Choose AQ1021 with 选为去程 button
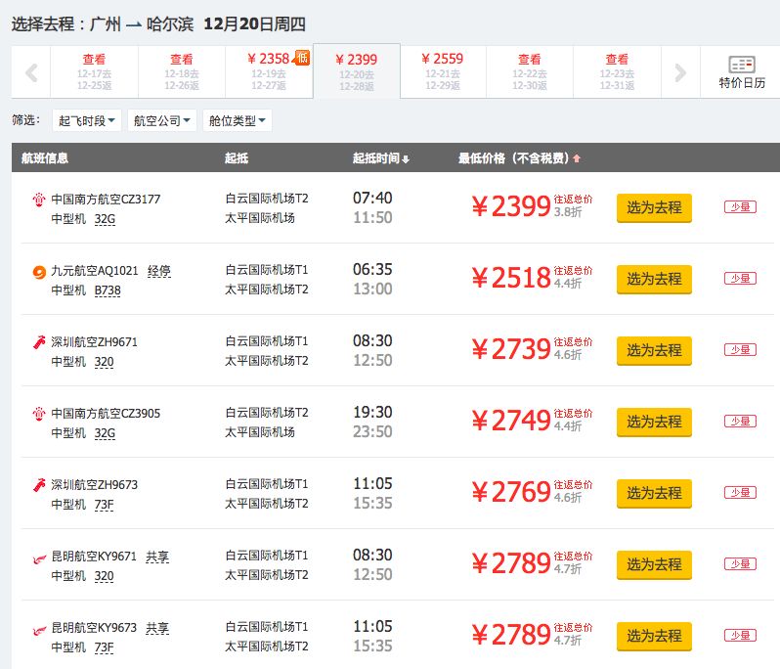Viewport: 780px width, 669px height. (654, 280)
